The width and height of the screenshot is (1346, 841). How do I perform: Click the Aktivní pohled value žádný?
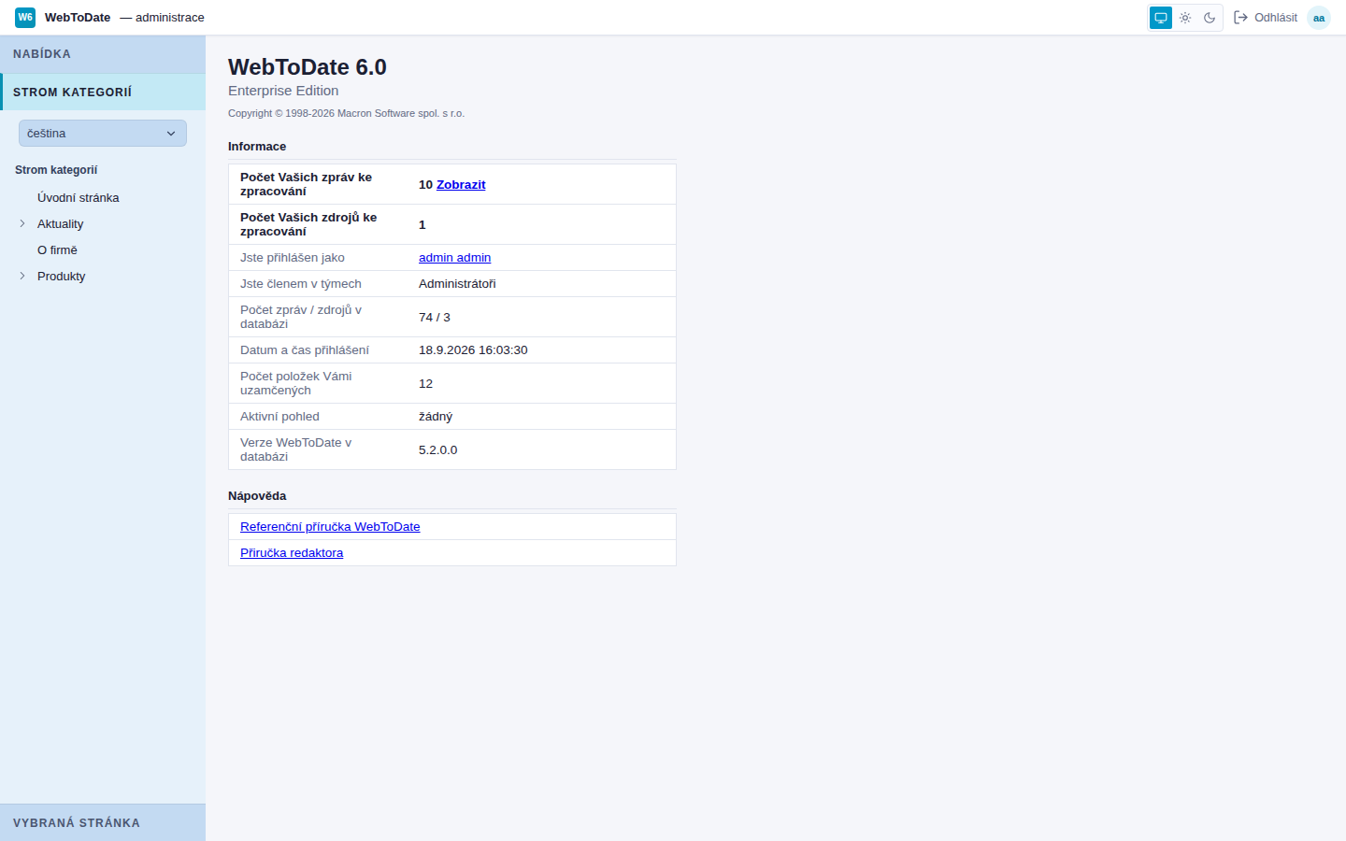[436, 417]
